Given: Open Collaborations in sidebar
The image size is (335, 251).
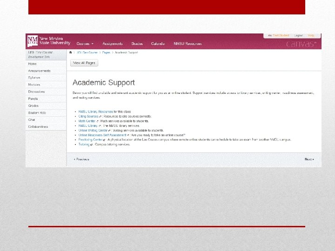Looking at the screenshot, I should tap(38, 127).
